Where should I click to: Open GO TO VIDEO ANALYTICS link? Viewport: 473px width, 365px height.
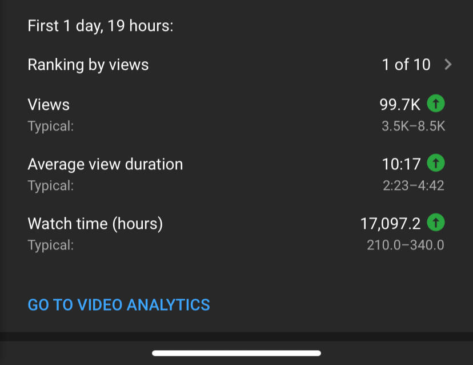119,304
